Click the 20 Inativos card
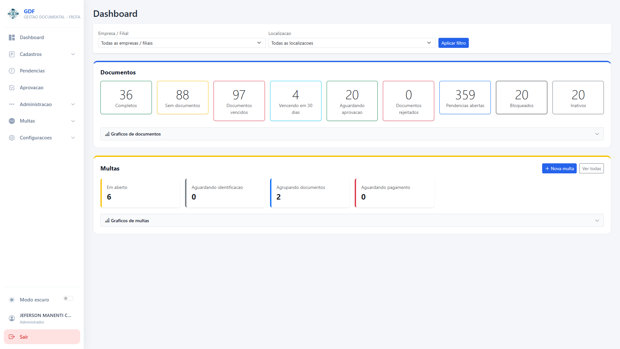620x349 pixels. tap(578, 97)
